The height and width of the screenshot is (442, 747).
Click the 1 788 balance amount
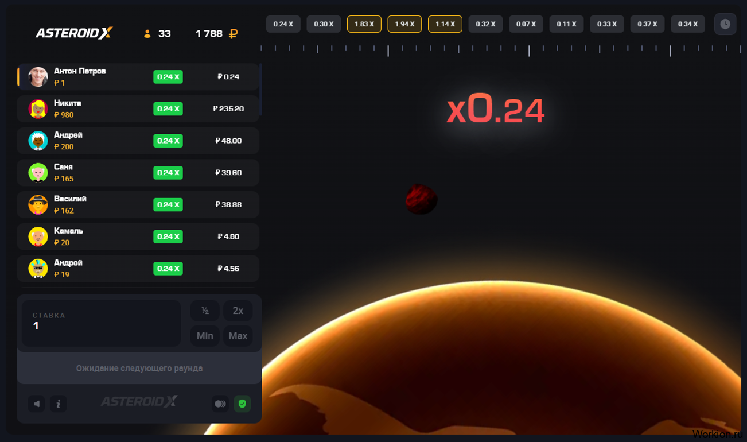[209, 34]
